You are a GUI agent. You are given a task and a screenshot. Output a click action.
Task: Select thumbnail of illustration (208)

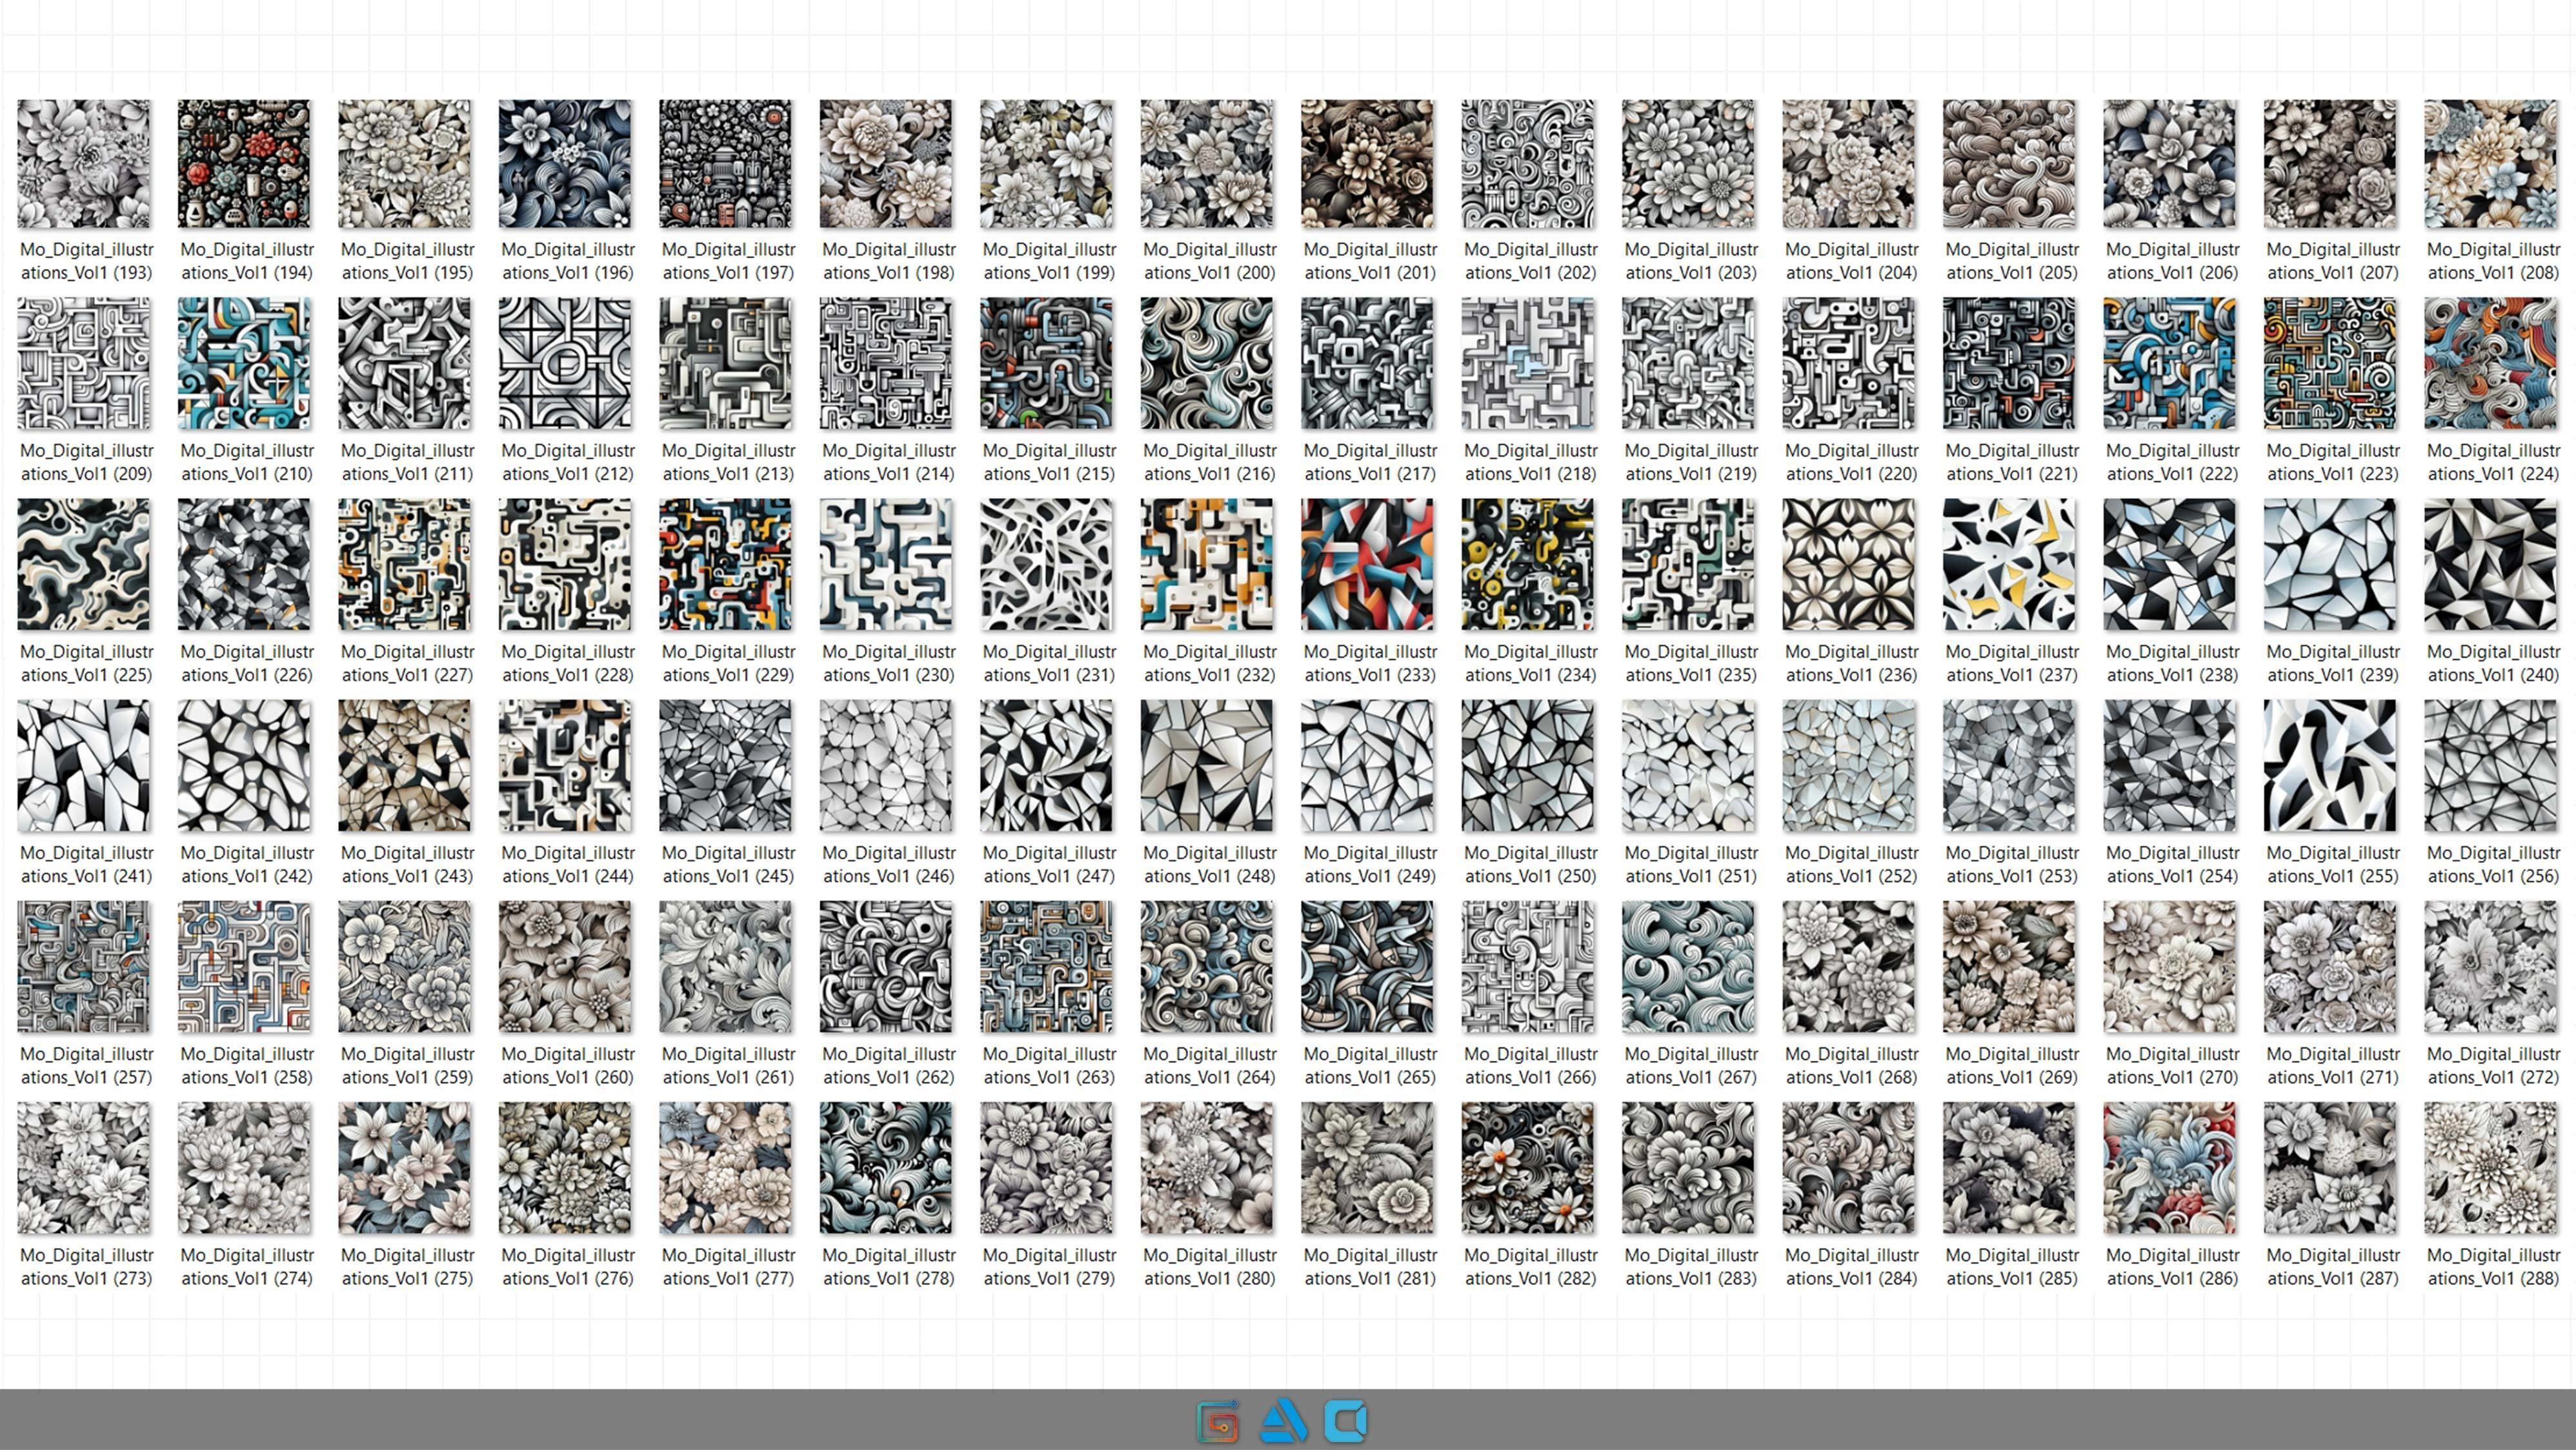(2491, 164)
